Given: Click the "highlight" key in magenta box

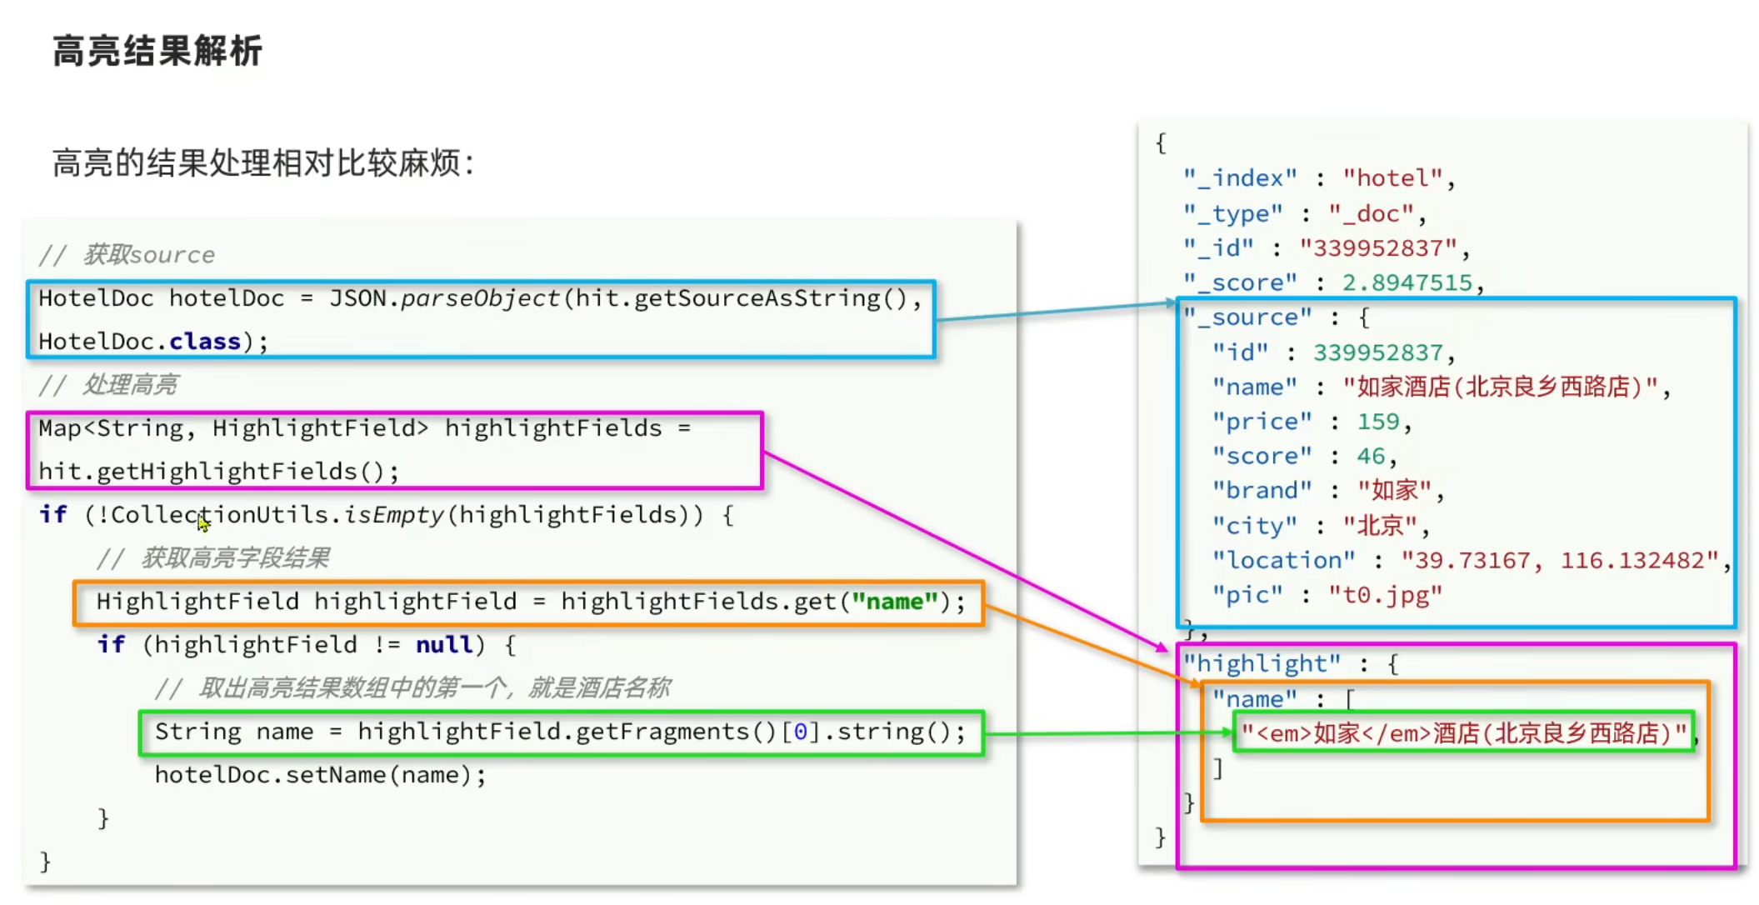Looking at the screenshot, I should (1262, 663).
